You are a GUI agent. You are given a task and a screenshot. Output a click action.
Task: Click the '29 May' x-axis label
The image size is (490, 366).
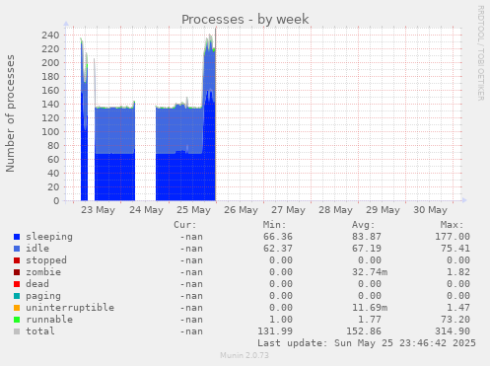[383, 210]
